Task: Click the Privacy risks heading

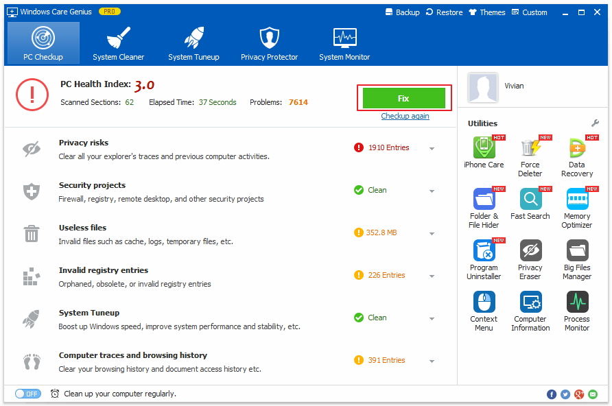Action: pyautogui.click(x=84, y=143)
